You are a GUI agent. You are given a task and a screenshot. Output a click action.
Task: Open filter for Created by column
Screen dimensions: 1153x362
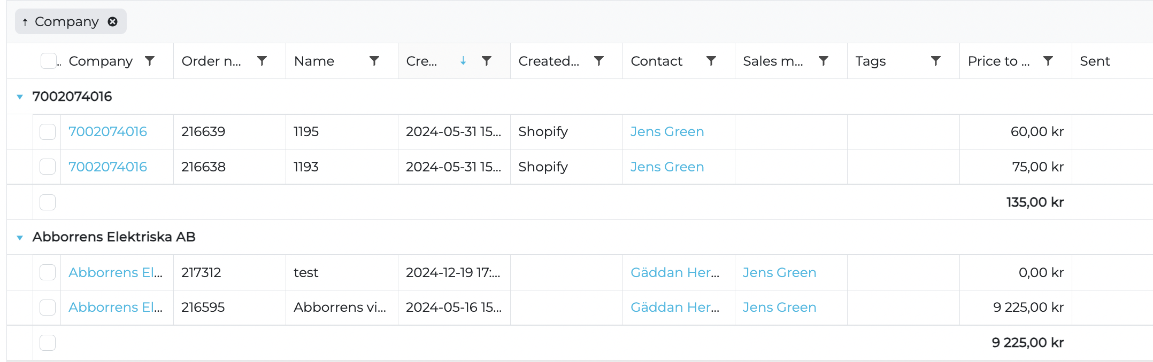(599, 61)
